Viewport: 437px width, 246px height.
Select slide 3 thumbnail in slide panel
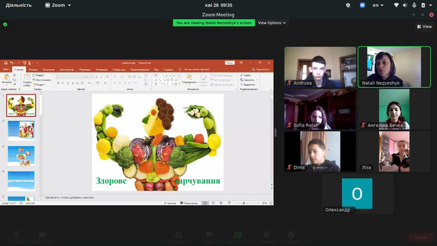point(21,156)
